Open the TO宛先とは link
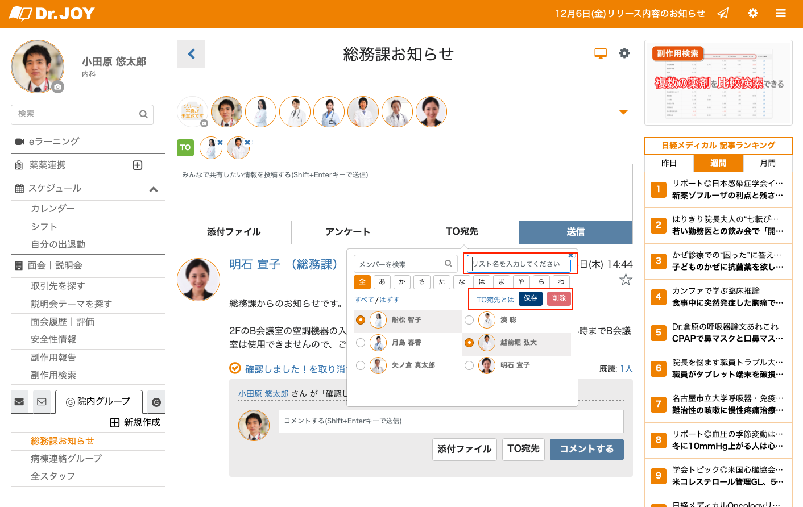The image size is (803, 507). point(495,300)
